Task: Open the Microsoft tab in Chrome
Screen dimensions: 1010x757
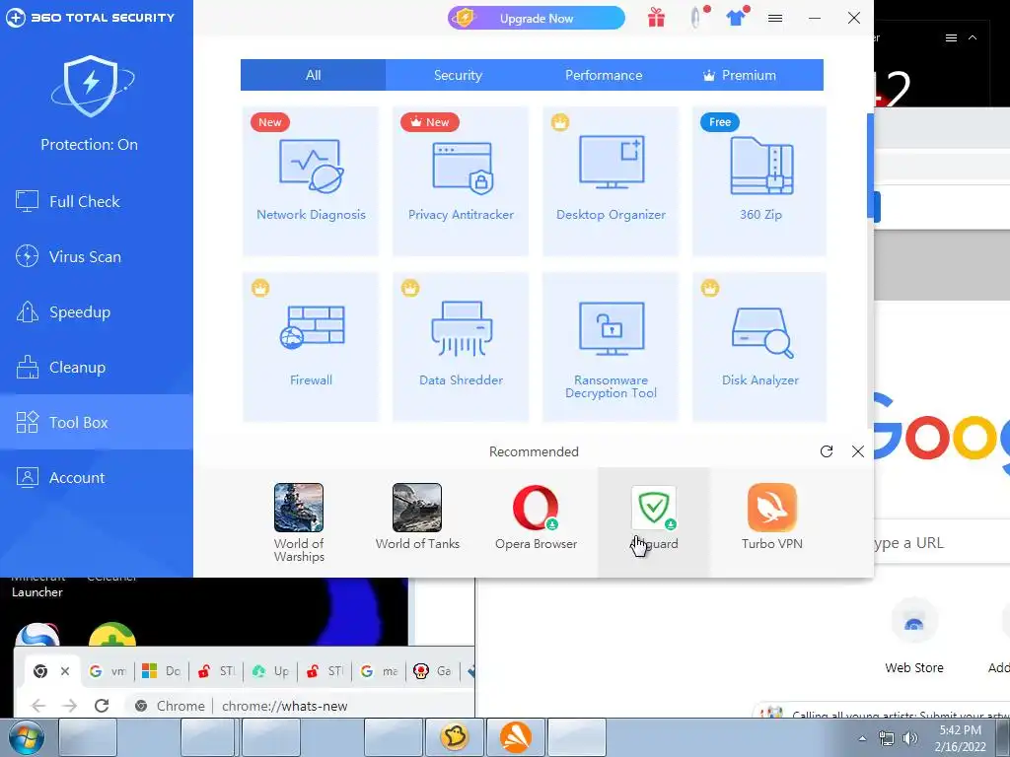Action: click(x=161, y=671)
